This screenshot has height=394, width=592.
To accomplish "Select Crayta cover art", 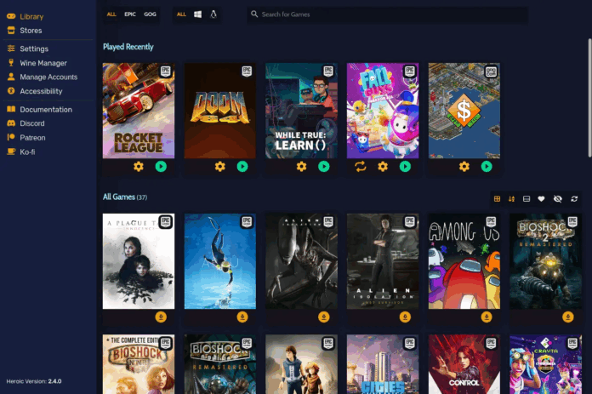I will [x=545, y=364].
